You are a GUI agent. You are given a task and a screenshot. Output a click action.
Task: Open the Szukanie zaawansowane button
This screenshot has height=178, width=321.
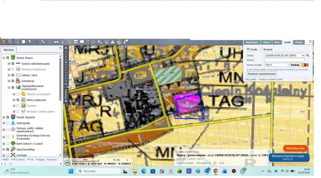(262, 74)
